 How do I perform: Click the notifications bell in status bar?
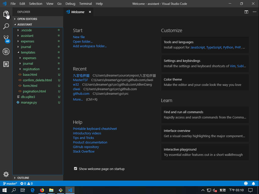point(253,184)
